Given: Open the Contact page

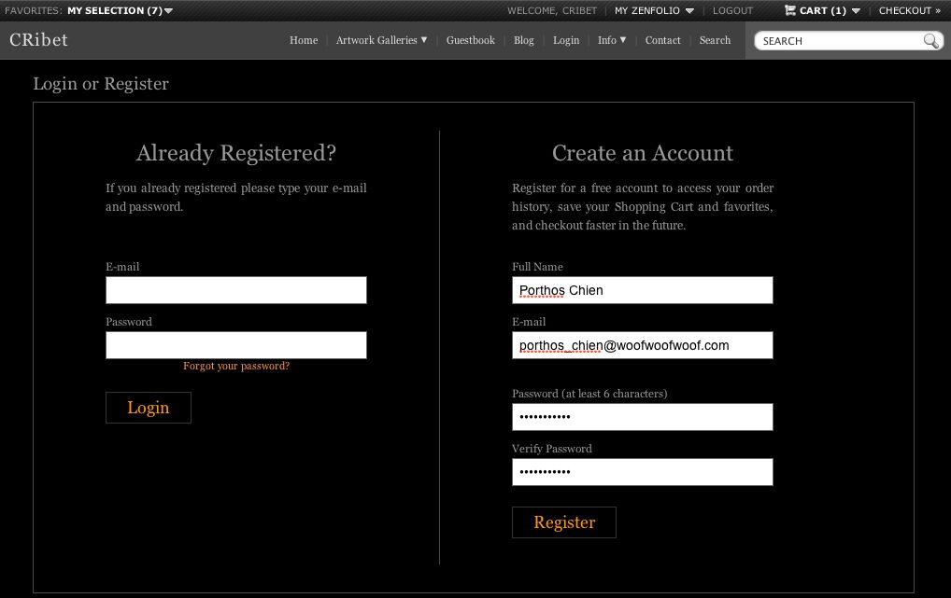Looking at the screenshot, I should point(662,40).
